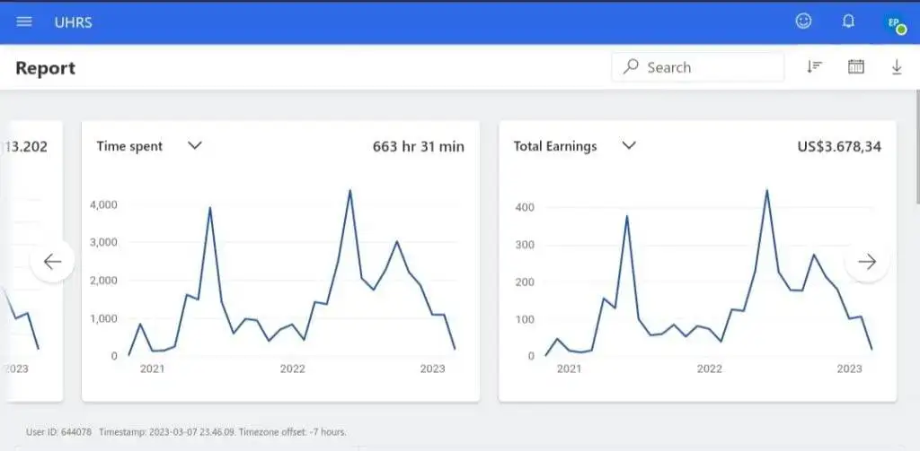Viewport: 920px width, 451px height.
Task: Focus the Search input field
Action: pos(710,67)
